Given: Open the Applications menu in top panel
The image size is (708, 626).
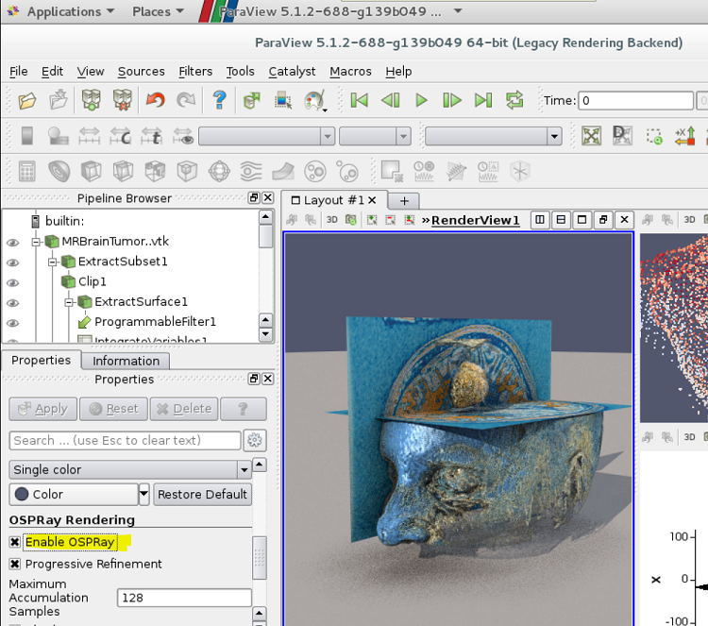Looking at the screenshot, I should point(62,11).
